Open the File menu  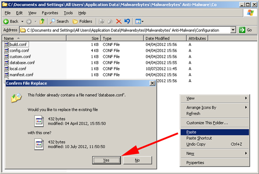pos(8,13)
